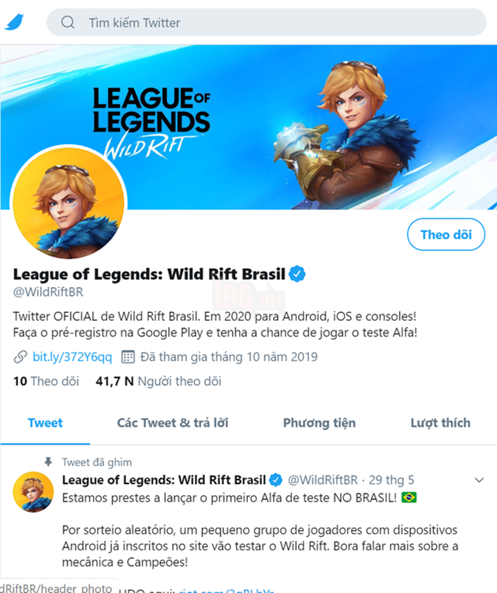View 41,7 N Người theo dõi list
The height and width of the screenshot is (593, 497).
159,381
